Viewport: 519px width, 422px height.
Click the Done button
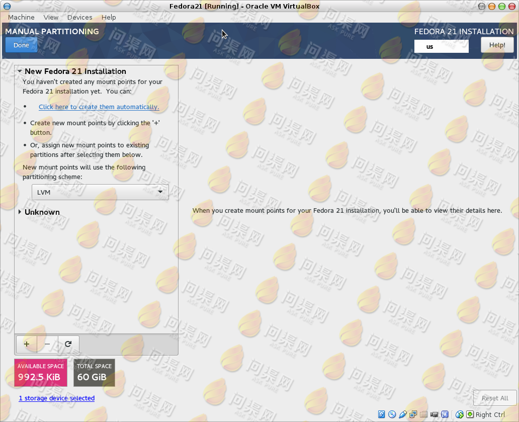click(21, 45)
